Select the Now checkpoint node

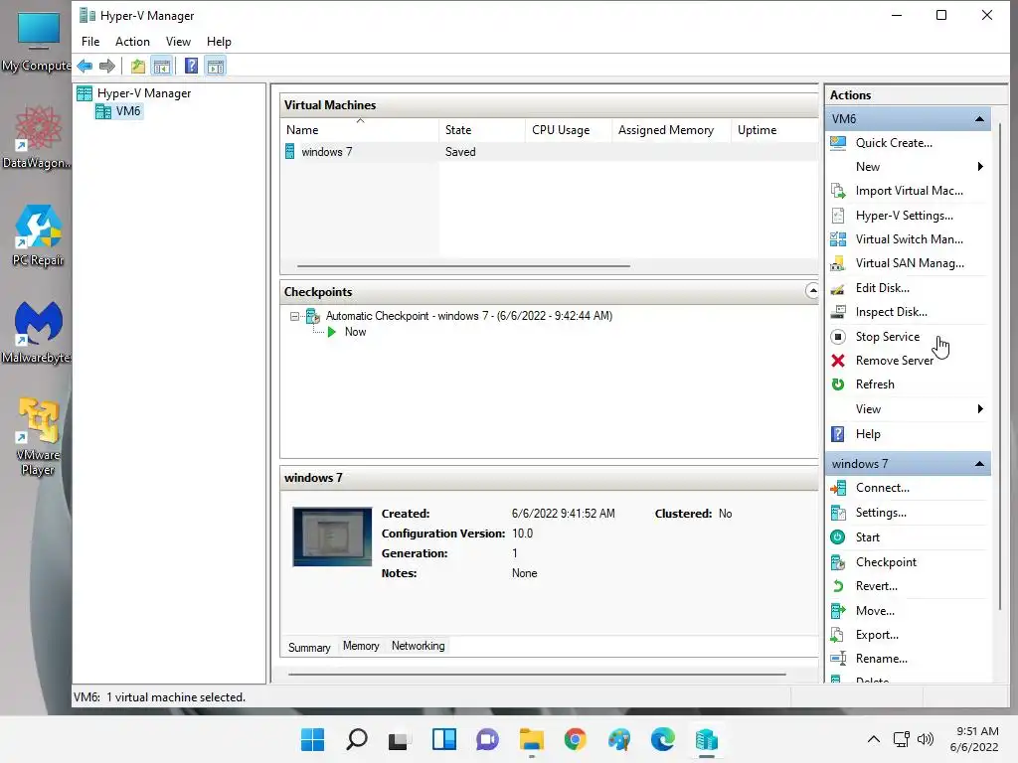(x=355, y=332)
